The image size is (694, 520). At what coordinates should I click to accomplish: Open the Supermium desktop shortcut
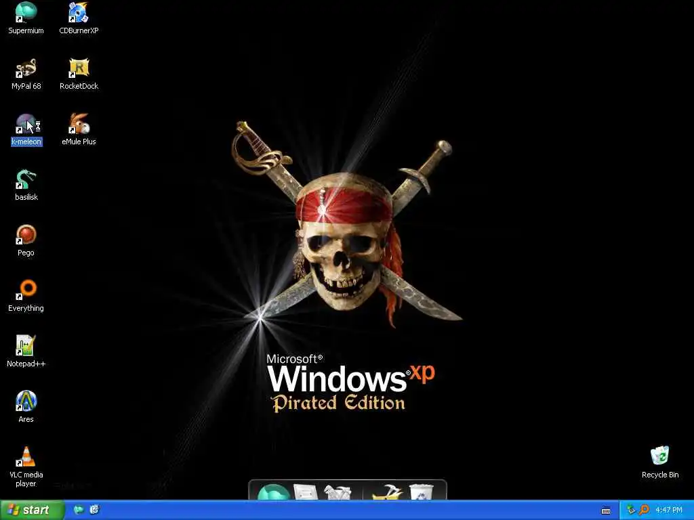point(26,18)
